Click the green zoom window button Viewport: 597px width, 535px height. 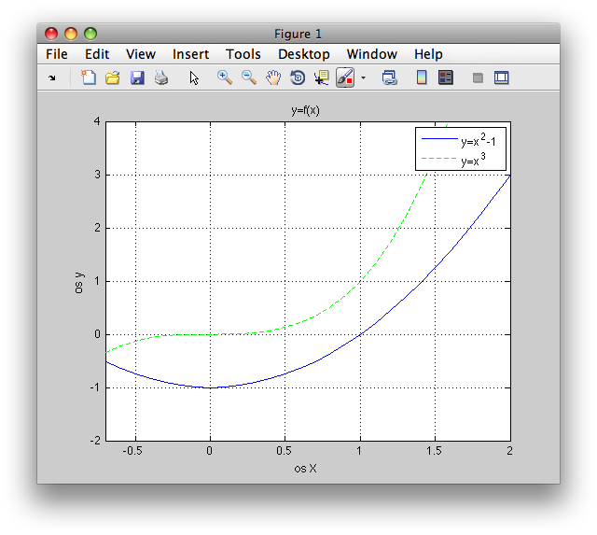tap(90, 34)
